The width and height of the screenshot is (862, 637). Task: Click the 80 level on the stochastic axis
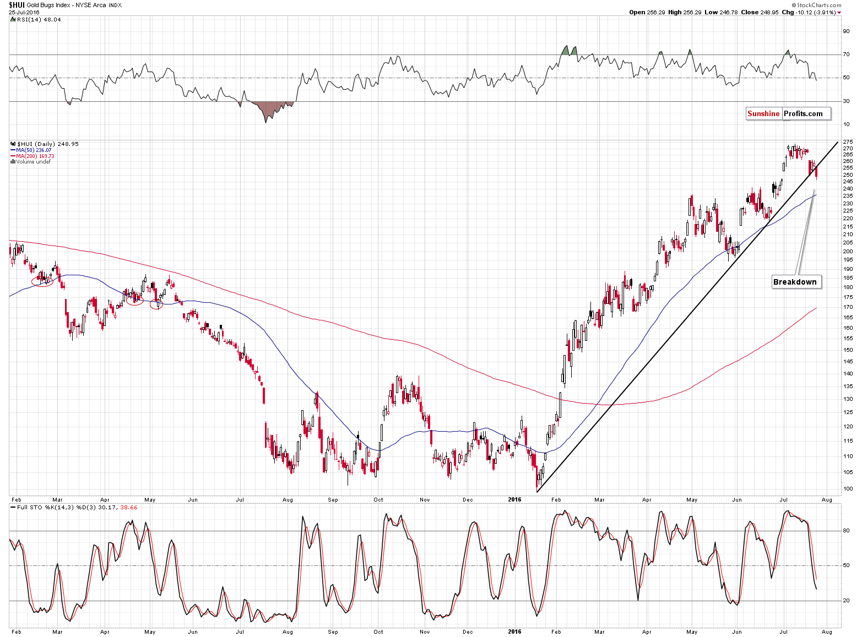pos(846,531)
